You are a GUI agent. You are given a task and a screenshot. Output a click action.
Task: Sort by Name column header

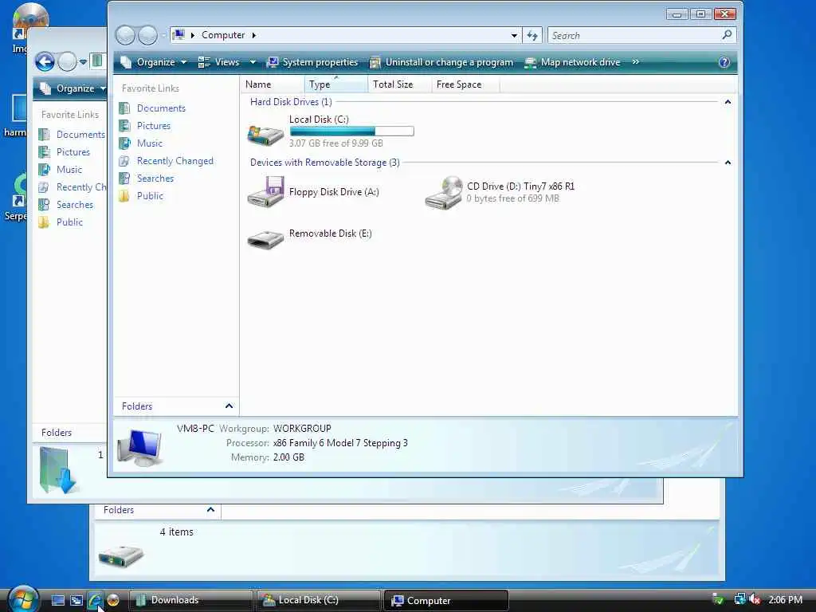click(273, 84)
